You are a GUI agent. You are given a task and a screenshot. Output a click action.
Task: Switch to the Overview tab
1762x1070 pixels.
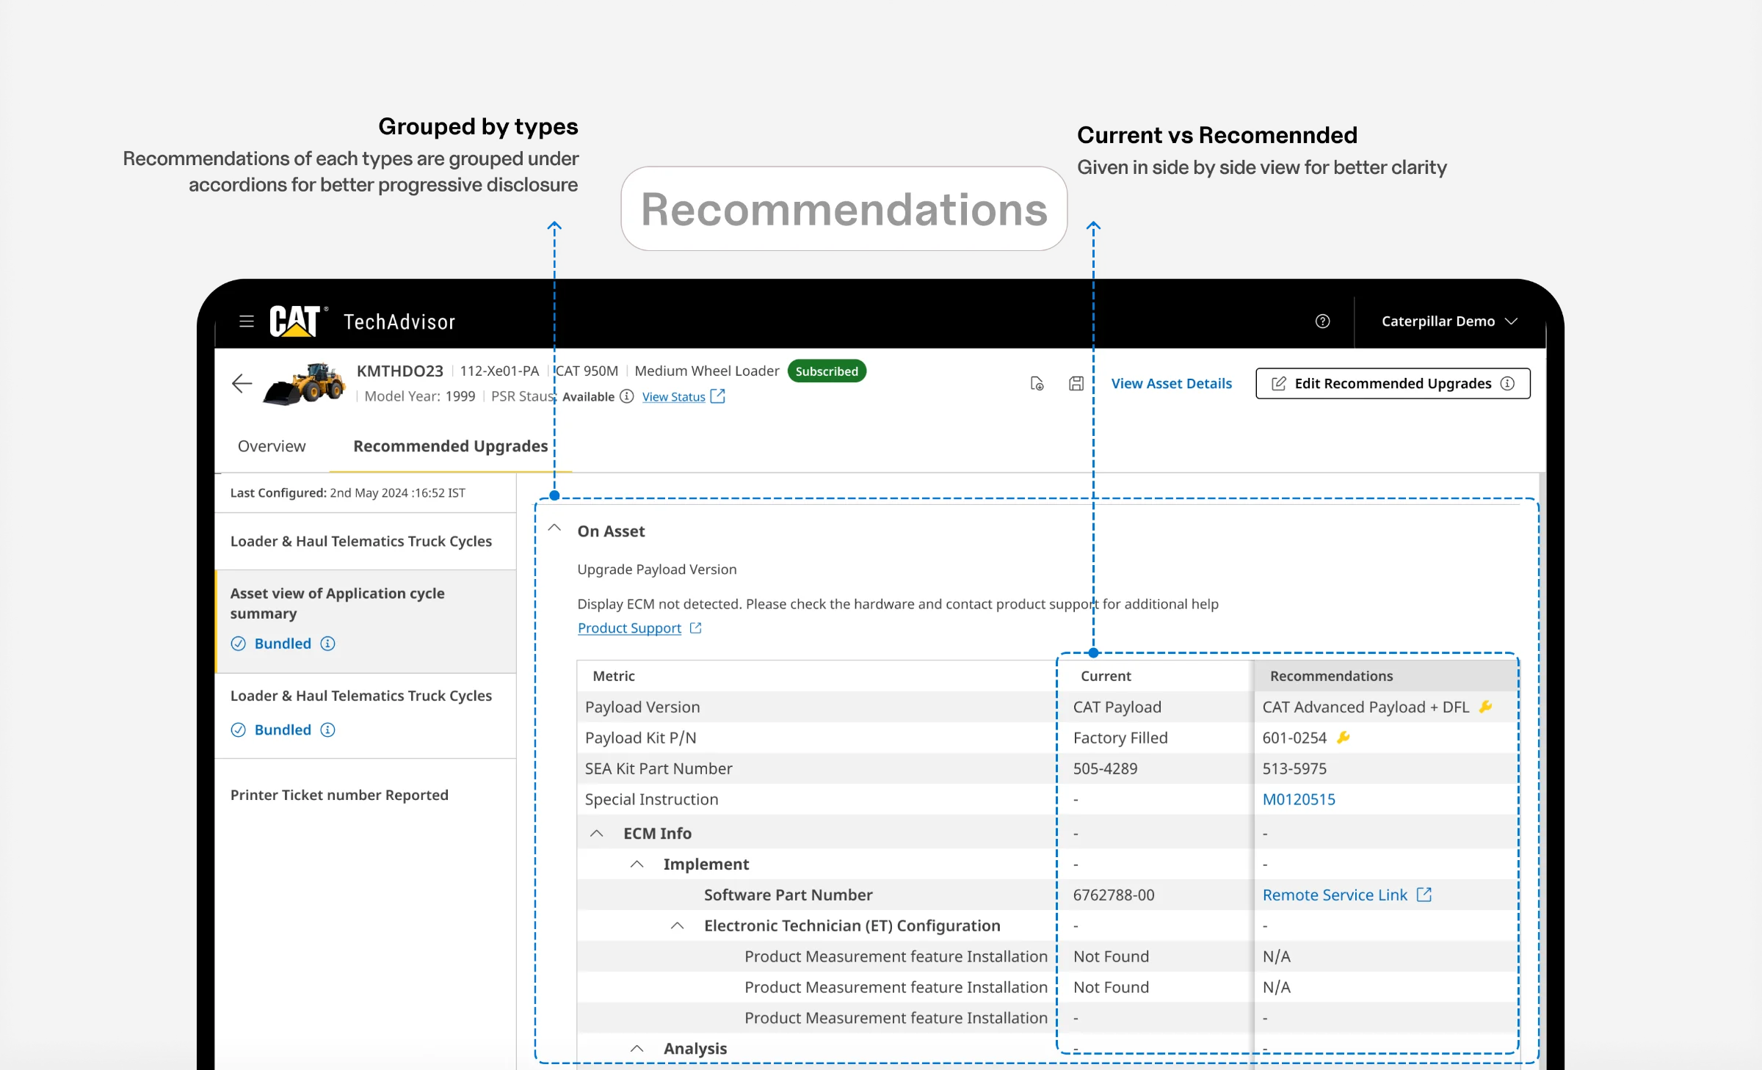272,446
